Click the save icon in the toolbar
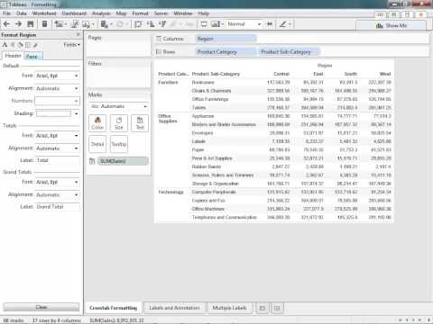The height and width of the screenshot is (324, 433). click(31, 24)
